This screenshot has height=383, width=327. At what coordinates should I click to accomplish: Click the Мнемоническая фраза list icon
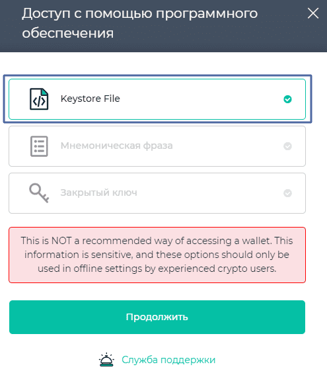(39, 146)
